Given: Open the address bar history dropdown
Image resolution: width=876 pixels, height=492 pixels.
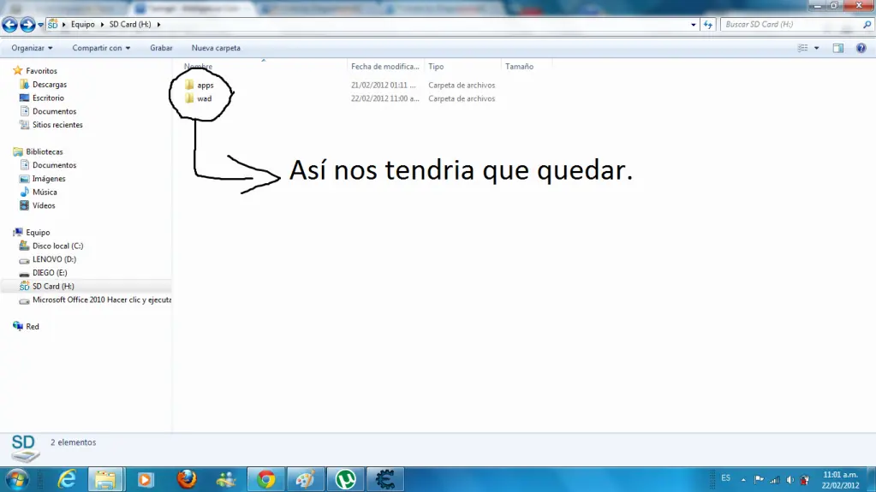Looking at the screenshot, I should [x=694, y=25].
